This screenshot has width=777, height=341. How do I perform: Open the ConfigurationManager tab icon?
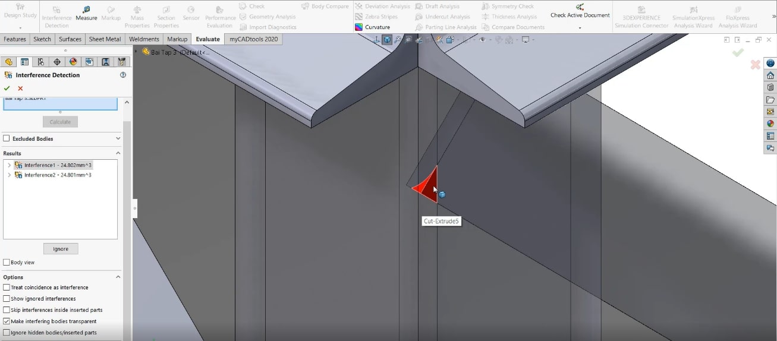tap(41, 62)
